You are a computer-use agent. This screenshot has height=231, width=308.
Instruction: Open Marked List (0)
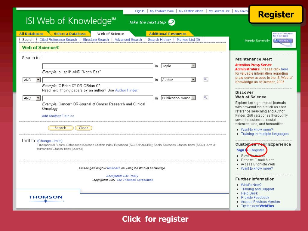(188, 39)
